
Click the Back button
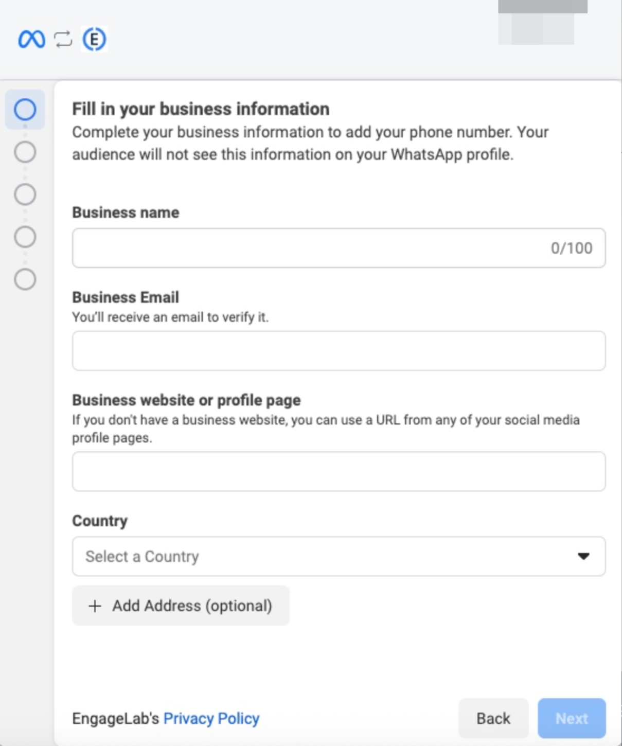click(x=493, y=718)
